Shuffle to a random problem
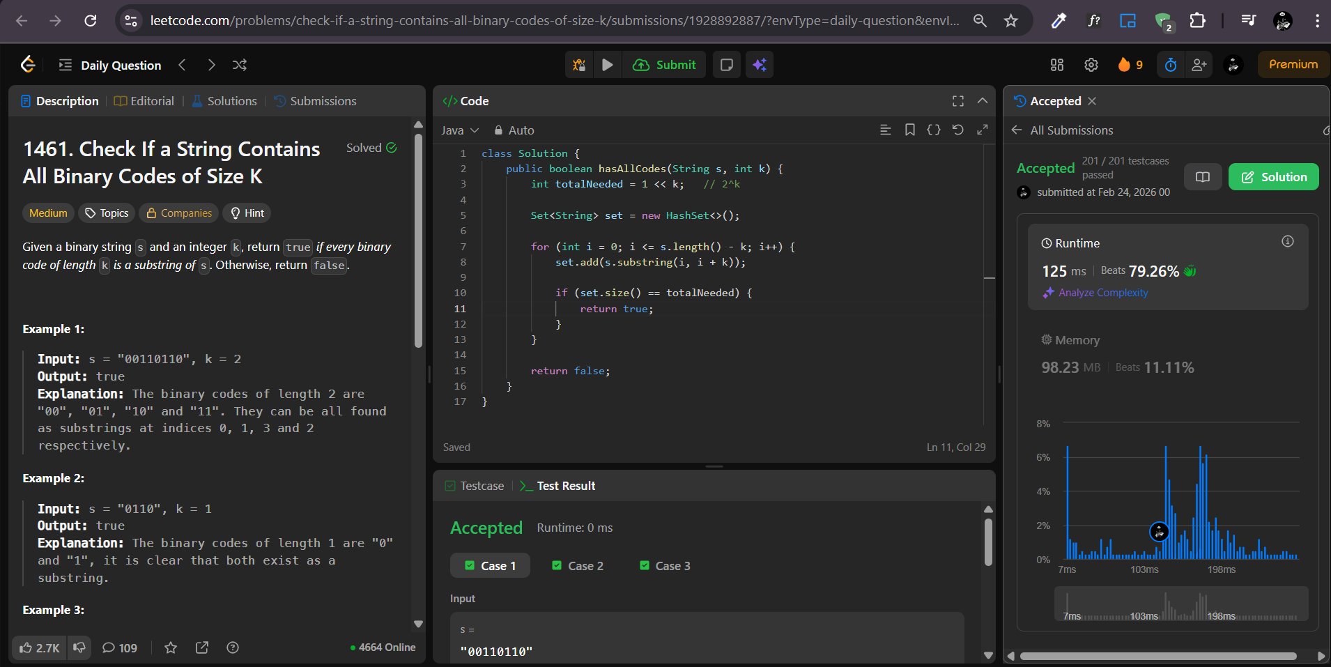Viewport: 1331px width, 667px height. (240, 65)
